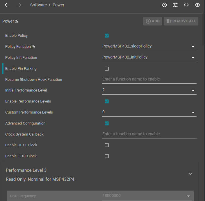Click the back arrow icon
Viewport: 205px width, 201px height.
(x=7, y=5)
